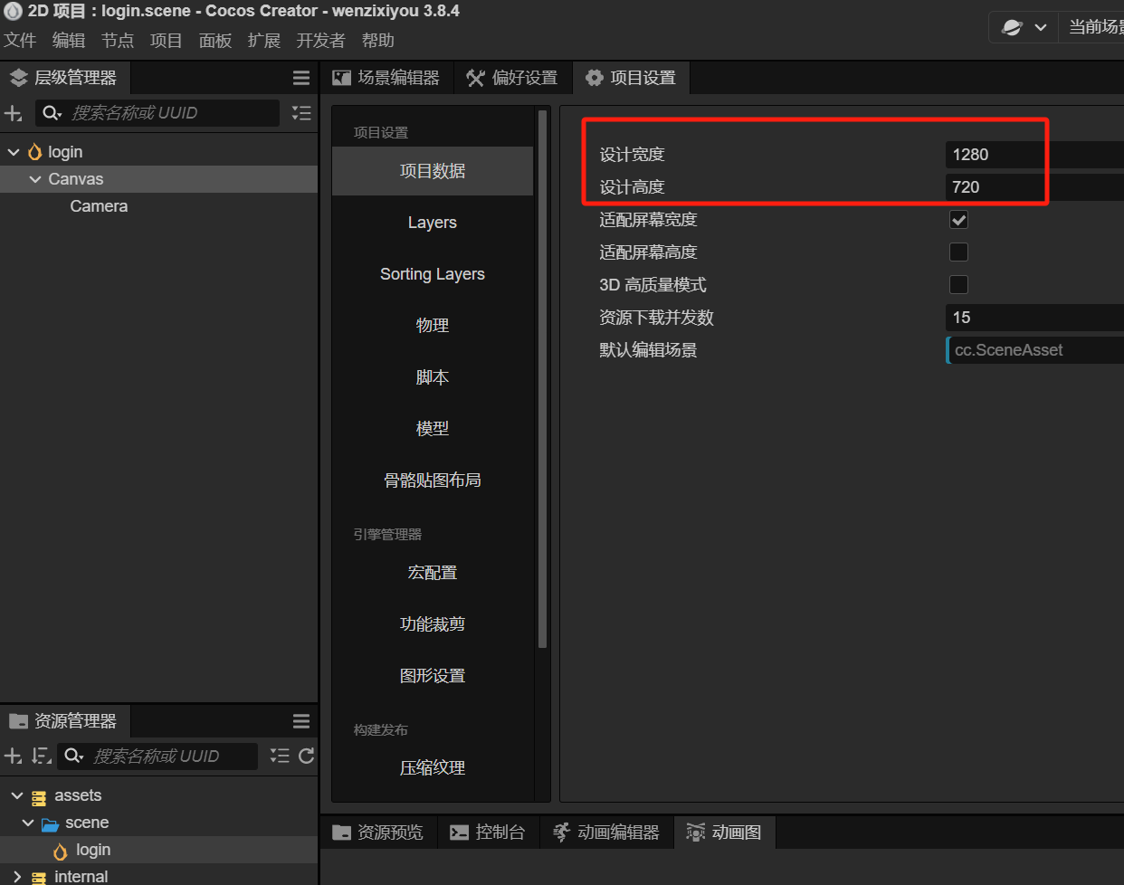Click the 设计高度 value field 720
The image size is (1124, 885).
(x=1034, y=187)
